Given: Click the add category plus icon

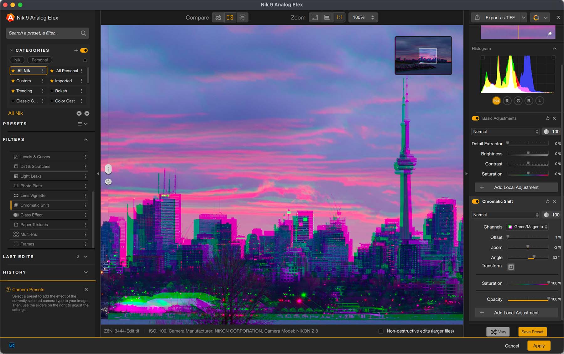Looking at the screenshot, I should click(76, 50).
